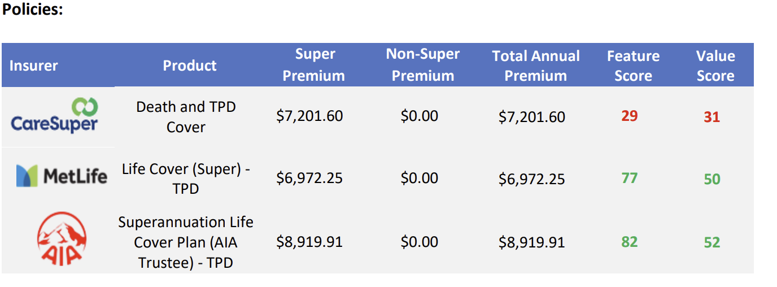Select the Death and TPD Cover product
This screenshot has height=287, width=777.
pos(186,116)
